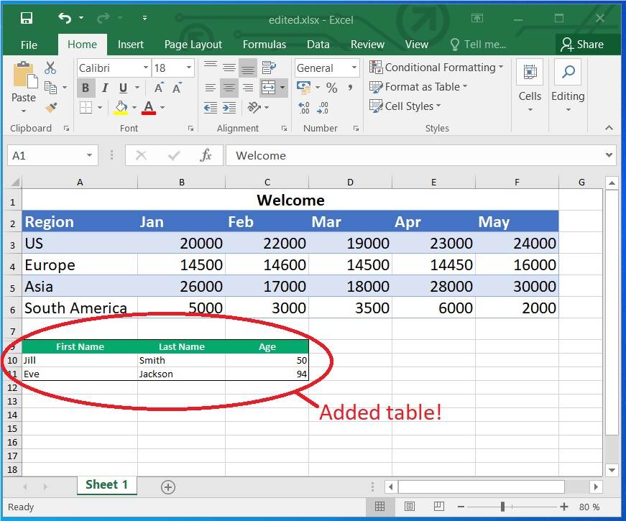The width and height of the screenshot is (626, 521).
Task: Open the Data ribbon tab
Action: pyautogui.click(x=318, y=45)
